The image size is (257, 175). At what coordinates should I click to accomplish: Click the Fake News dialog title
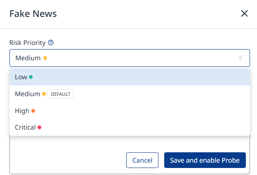click(33, 14)
